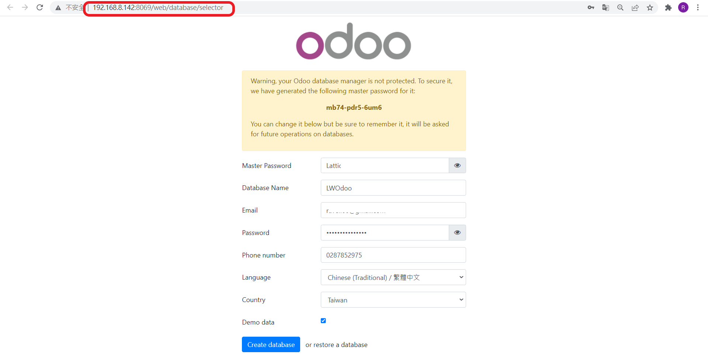
Task: Focus the Password input field
Action: [385, 232]
